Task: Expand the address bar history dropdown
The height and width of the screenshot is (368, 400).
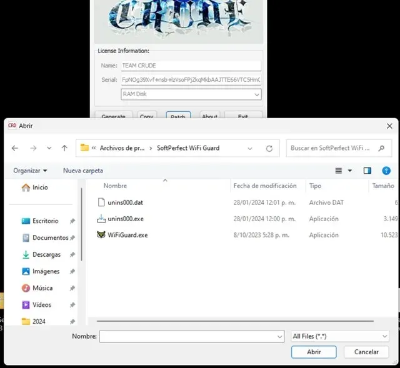Action: pyautogui.click(x=250, y=149)
